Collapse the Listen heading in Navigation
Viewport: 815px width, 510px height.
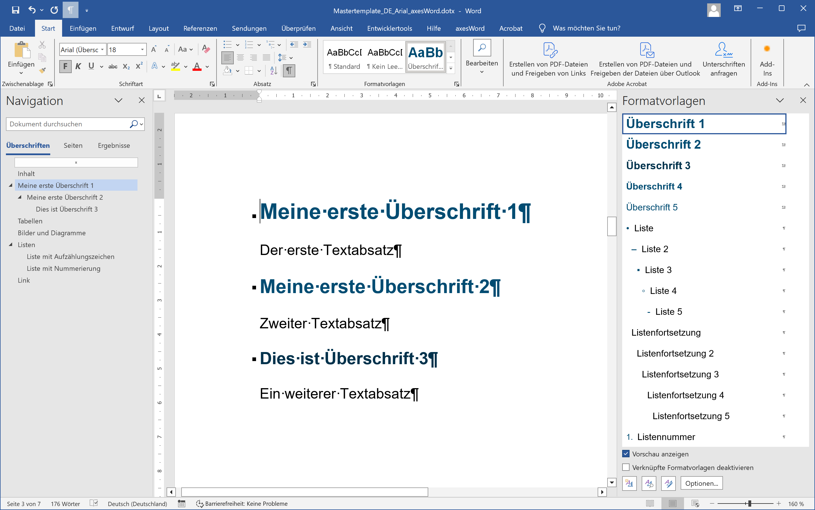(x=10, y=245)
